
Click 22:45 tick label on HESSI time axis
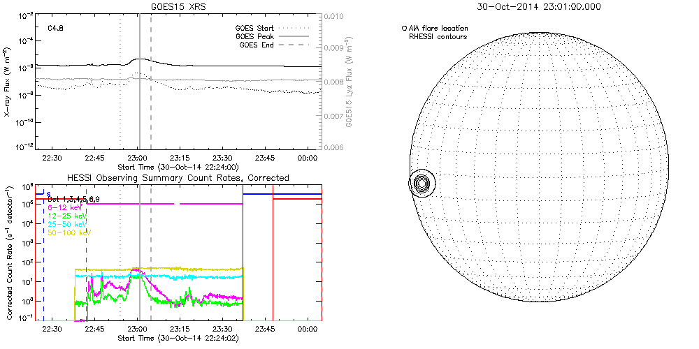[x=95, y=328]
